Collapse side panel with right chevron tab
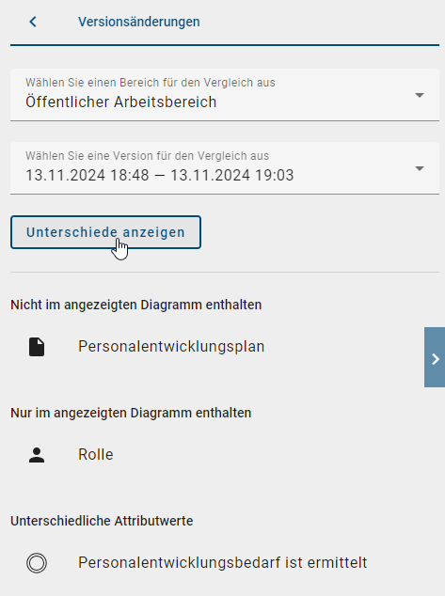This screenshot has height=596, width=445. 435,357
